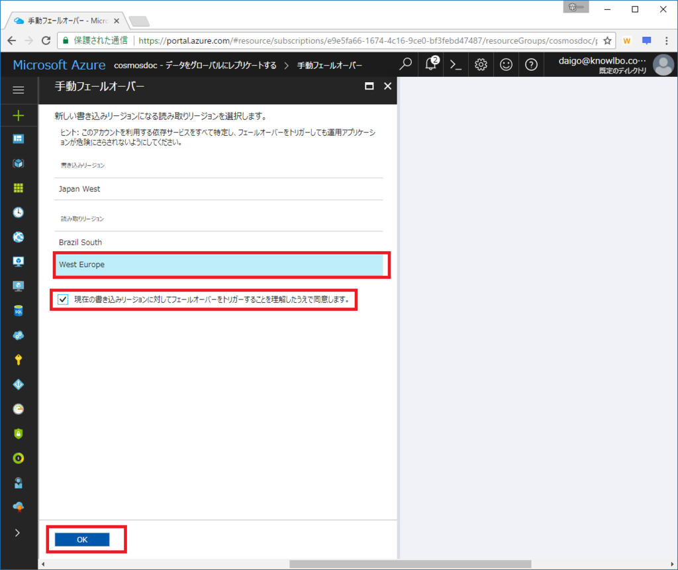The width and height of the screenshot is (678, 570).
Task: Open Resource groups cube icon
Action: [18, 163]
